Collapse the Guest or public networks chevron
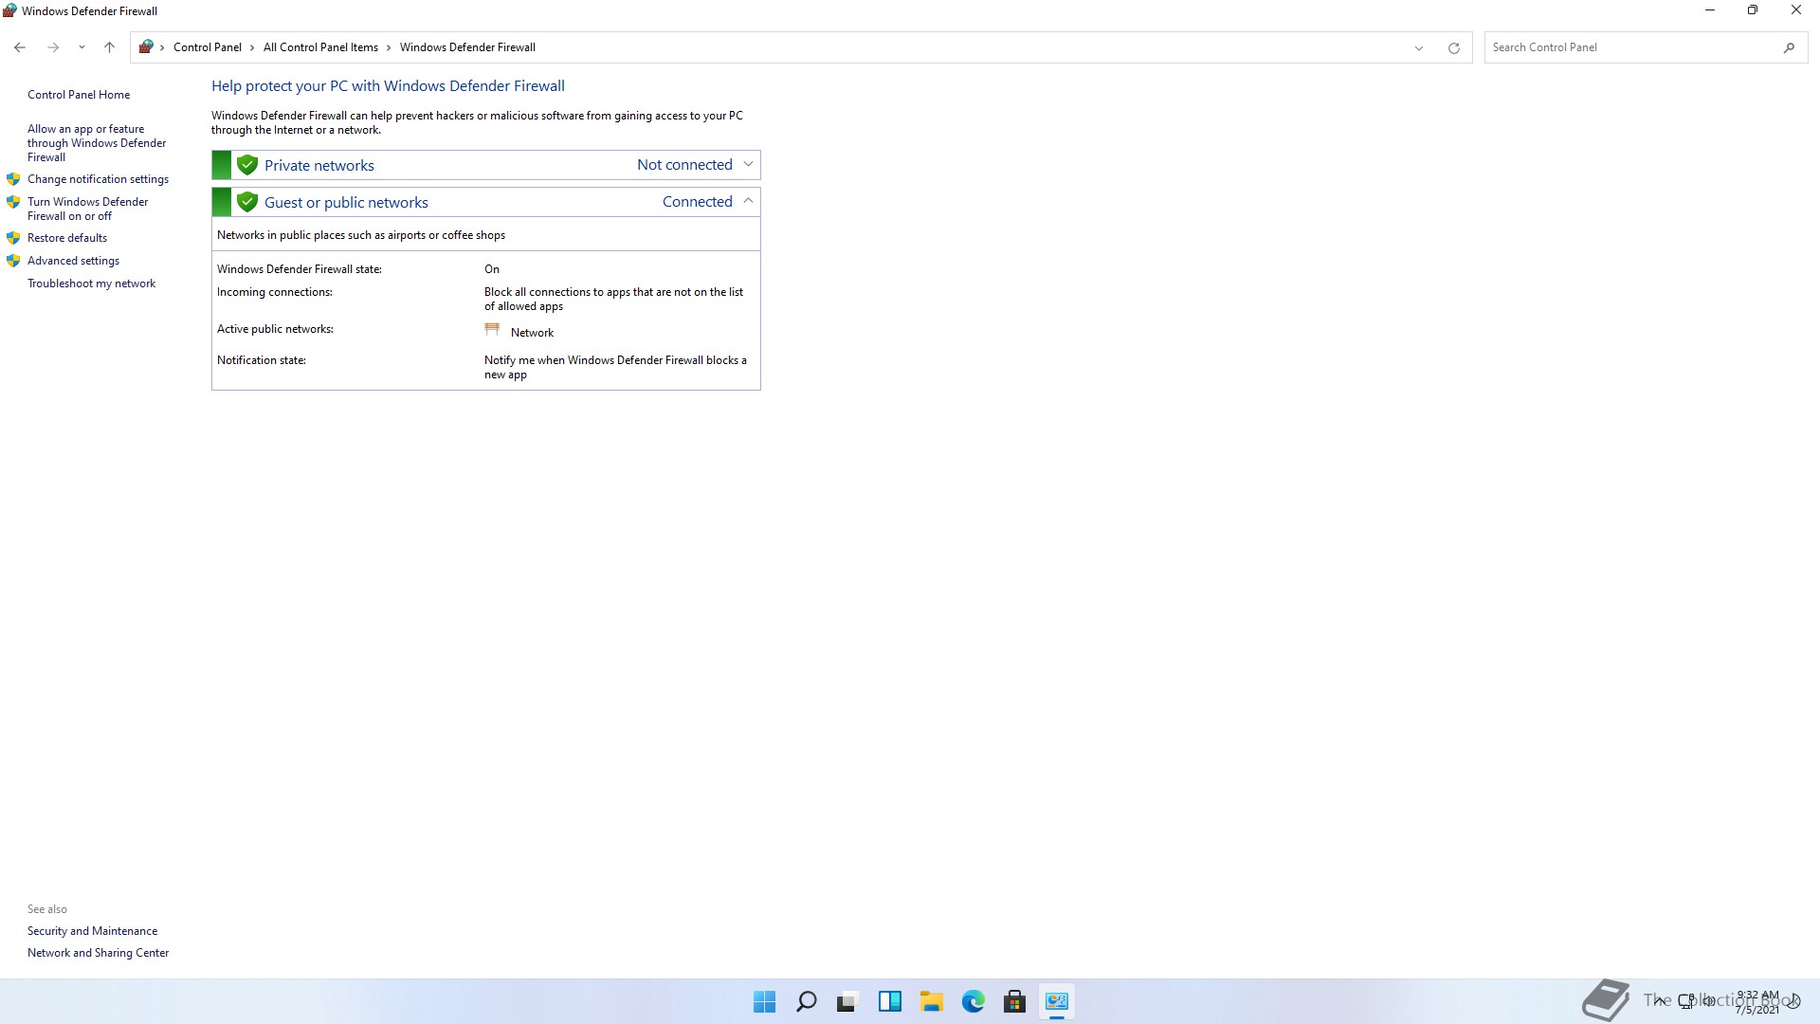 tap(748, 201)
